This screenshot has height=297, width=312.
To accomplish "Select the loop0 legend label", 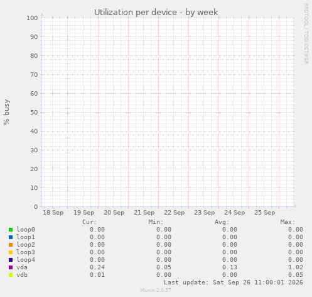I will (x=26, y=230).
